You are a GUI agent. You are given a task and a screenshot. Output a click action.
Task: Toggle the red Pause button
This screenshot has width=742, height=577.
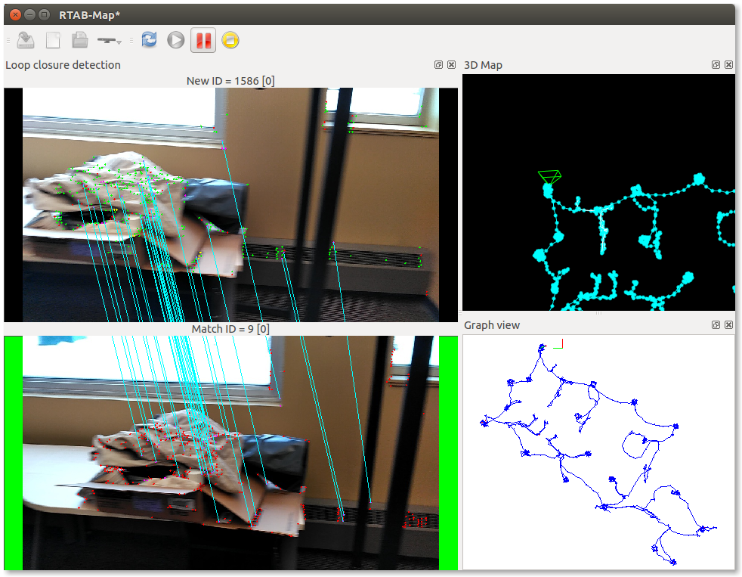point(203,40)
